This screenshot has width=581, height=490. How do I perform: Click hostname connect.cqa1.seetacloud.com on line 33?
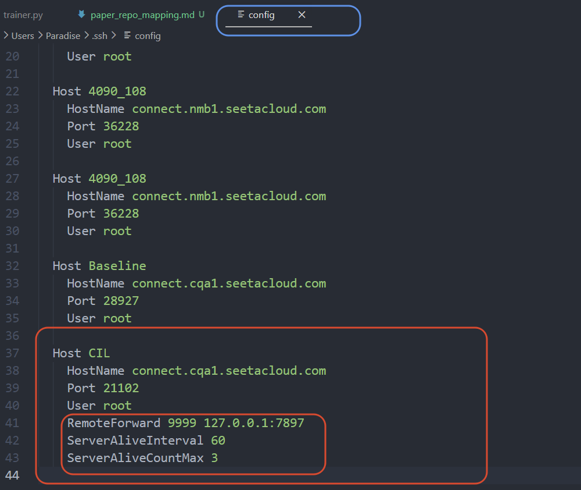point(229,283)
